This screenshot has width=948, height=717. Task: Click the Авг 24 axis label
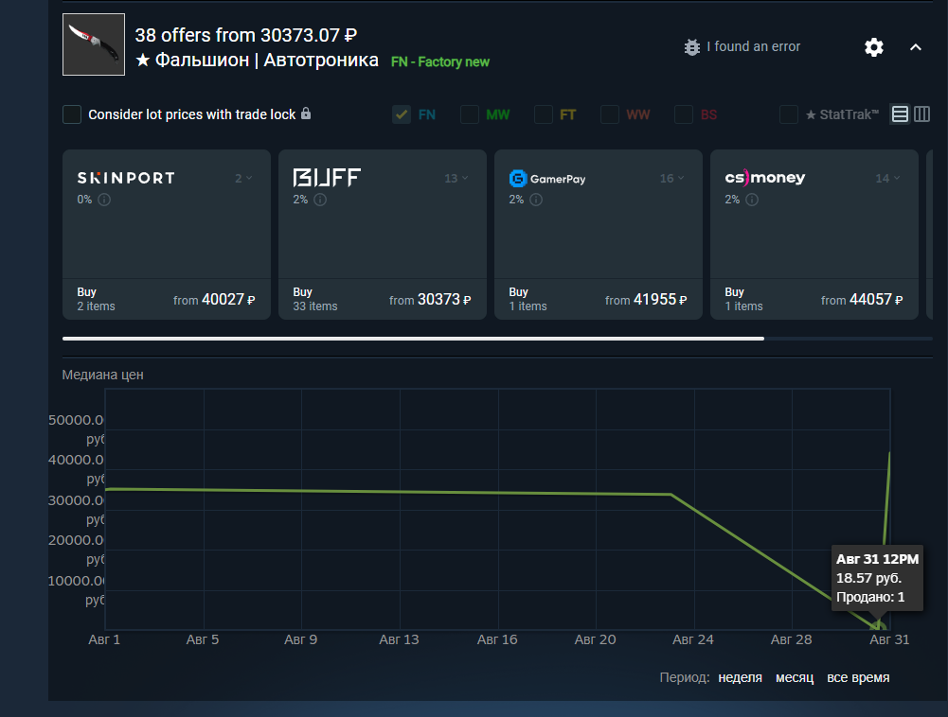[x=693, y=639]
